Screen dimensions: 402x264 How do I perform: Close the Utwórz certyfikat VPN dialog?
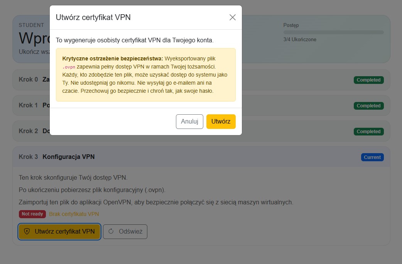232,17
